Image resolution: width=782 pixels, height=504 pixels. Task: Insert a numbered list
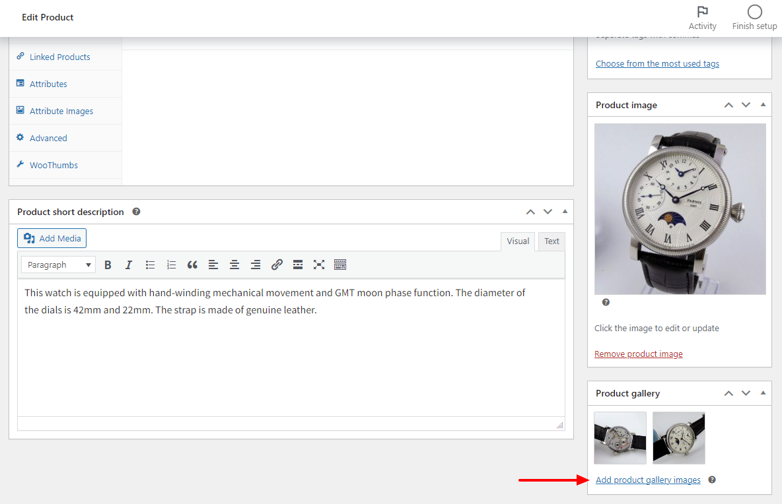[171, 265]
